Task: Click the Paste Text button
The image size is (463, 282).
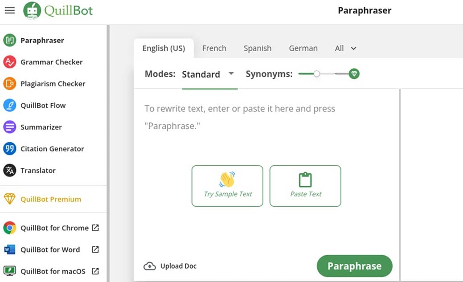Action: (x=305, y=186)
